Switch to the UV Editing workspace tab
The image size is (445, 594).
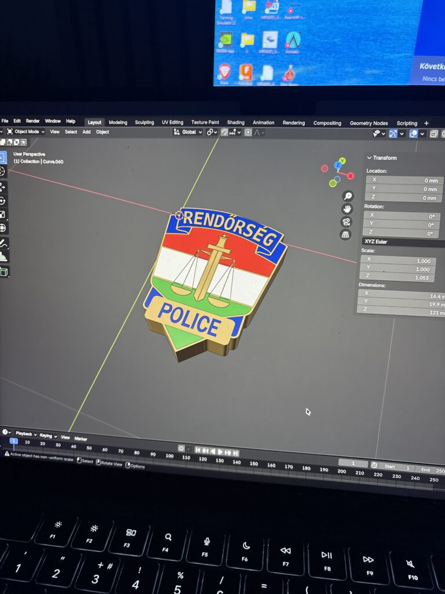[x=173, y=122]
